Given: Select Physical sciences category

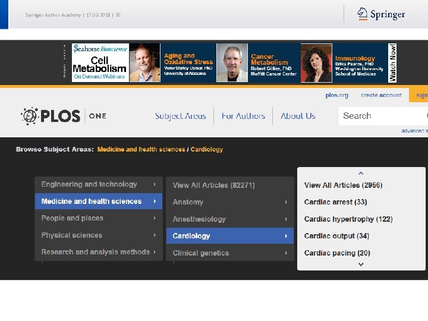Looking at the screenshot, I should coord(99,235).
